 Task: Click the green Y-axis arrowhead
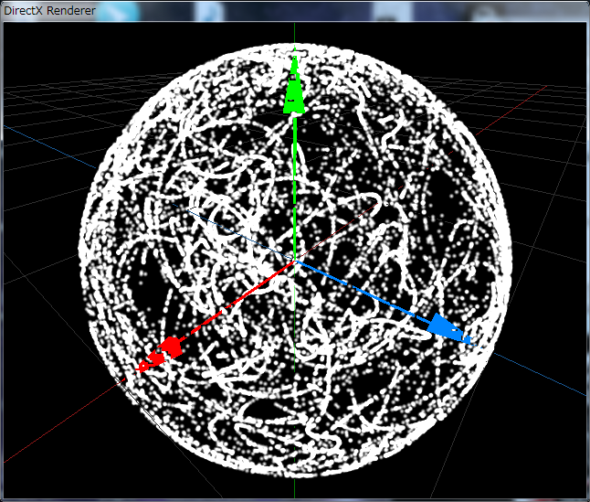[294, 93]
